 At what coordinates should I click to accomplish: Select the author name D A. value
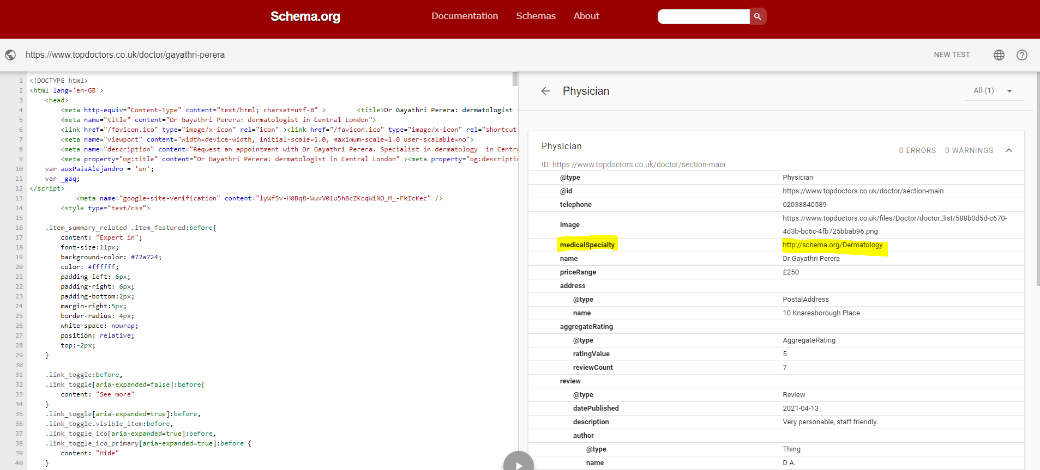pos(789,463)
